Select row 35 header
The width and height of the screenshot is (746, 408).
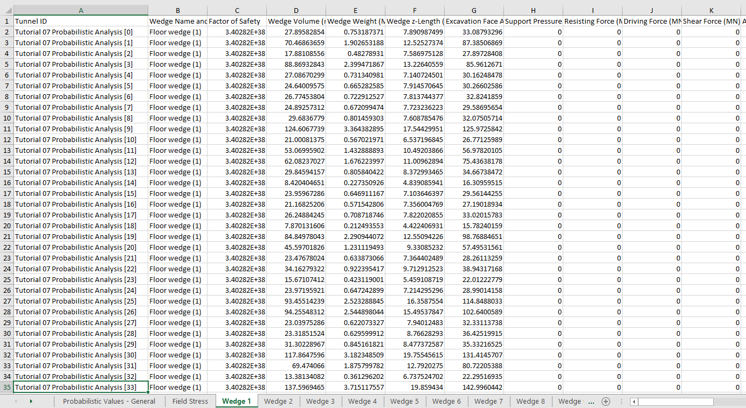[6, 387]
